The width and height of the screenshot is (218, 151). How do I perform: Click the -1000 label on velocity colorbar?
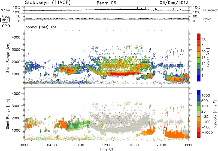coord(207,132)
